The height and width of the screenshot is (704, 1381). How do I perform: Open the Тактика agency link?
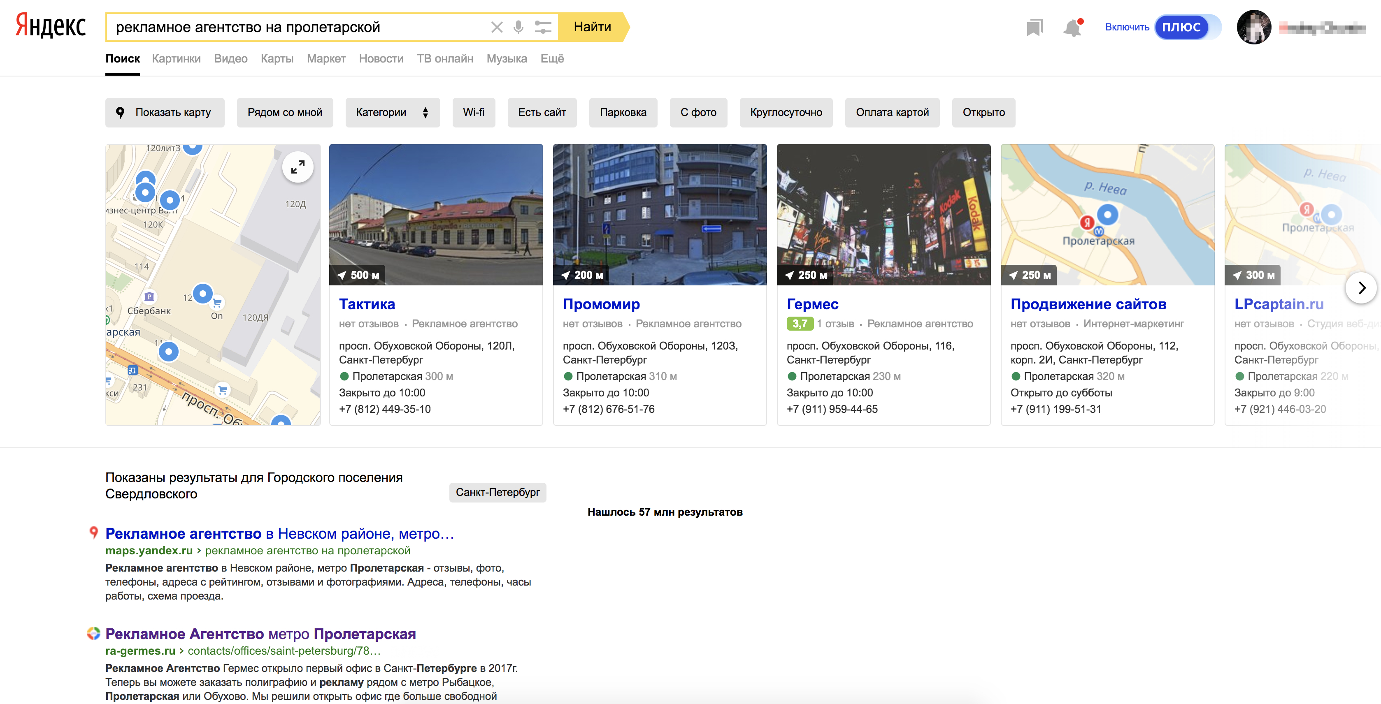coord(367,304)
